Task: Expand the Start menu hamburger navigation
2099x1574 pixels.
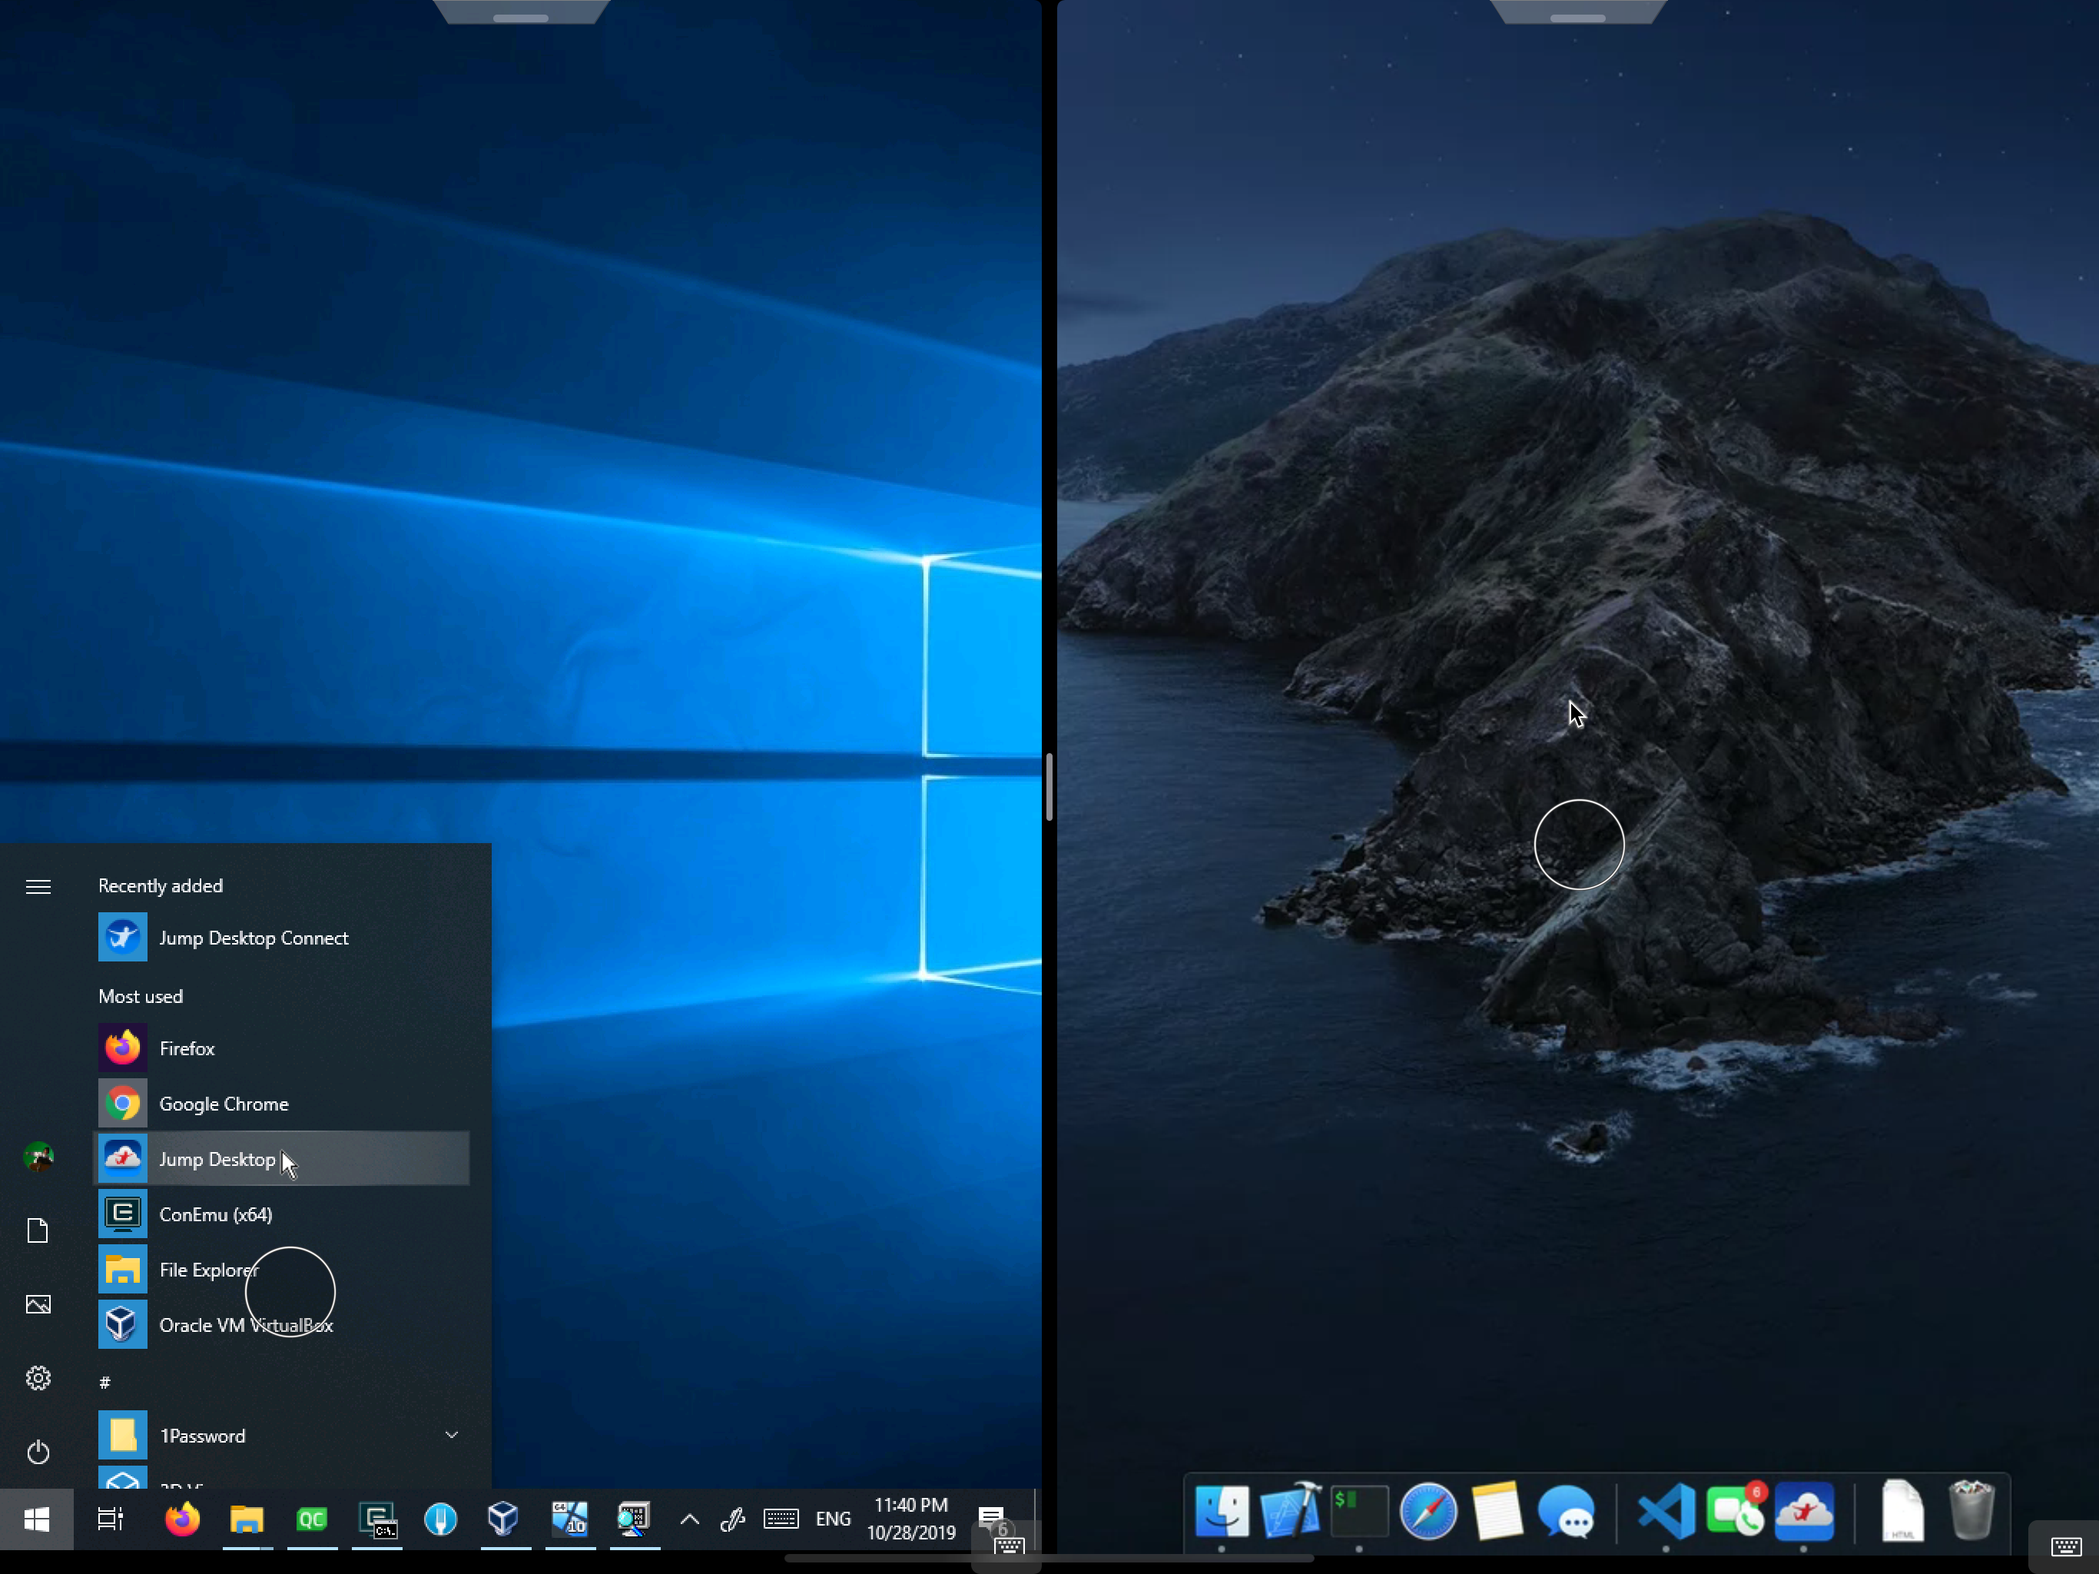Action: point(38,887)
